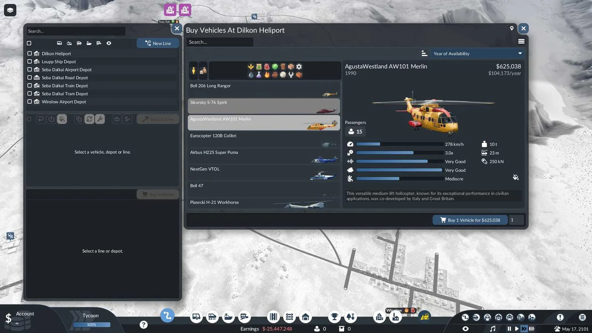
Task: Click the help question mark icon
Action: tap(144, 325)
